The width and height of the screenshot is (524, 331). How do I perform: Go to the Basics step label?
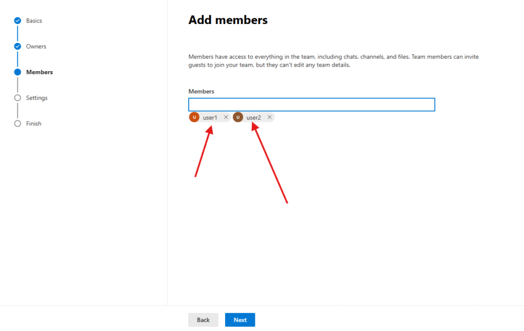point(34,21)
